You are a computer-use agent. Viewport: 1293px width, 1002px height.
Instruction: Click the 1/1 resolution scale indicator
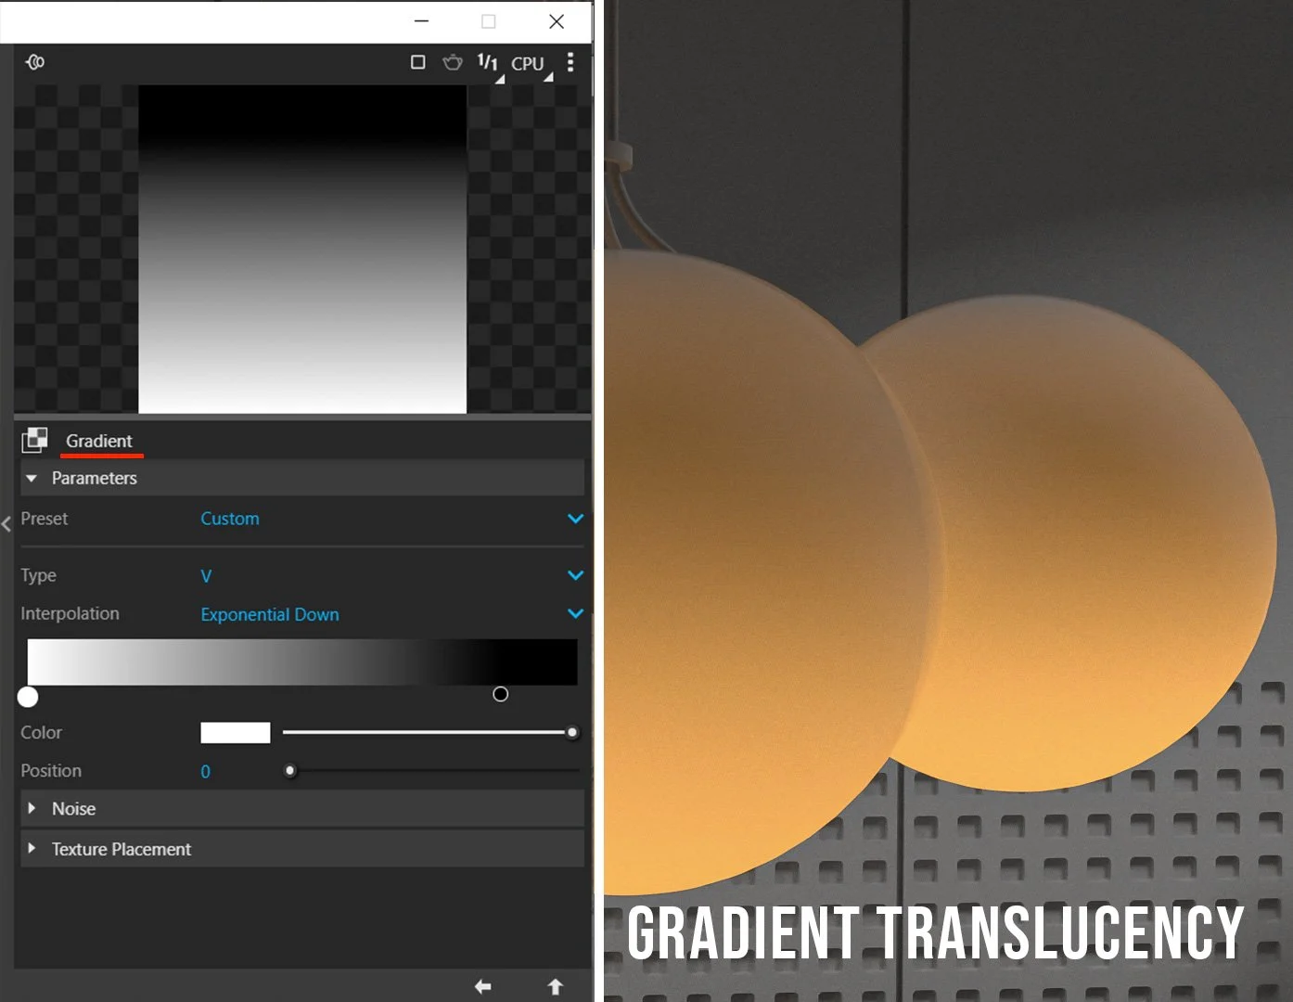click(488, 62)
